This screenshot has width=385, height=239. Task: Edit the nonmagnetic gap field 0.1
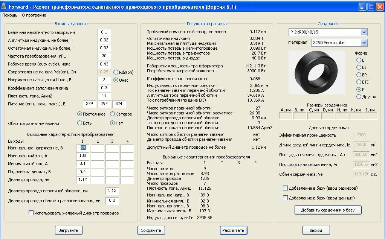point(104,32)
